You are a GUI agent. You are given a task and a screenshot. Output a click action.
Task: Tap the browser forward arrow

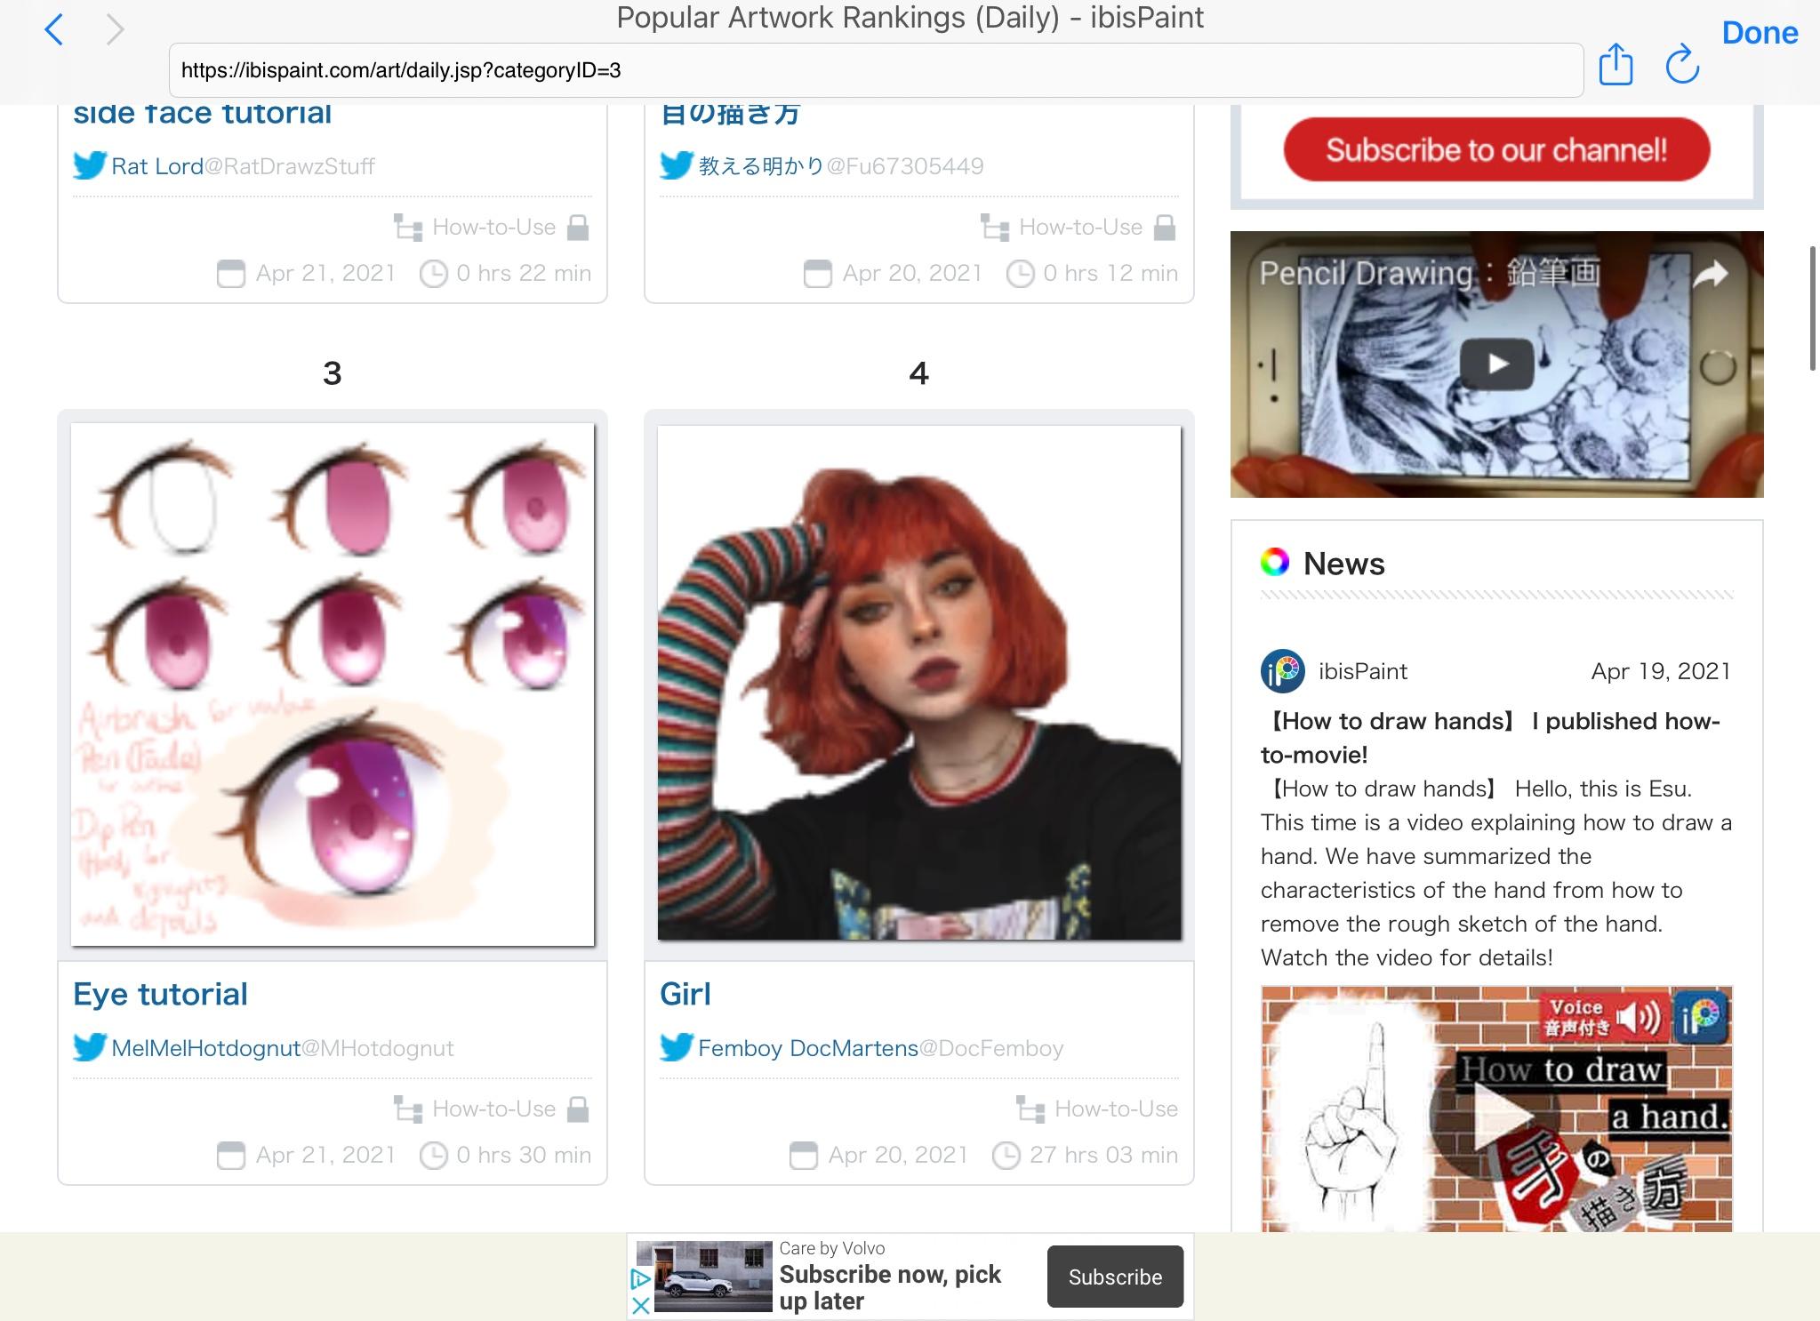[x=115, y=30]
